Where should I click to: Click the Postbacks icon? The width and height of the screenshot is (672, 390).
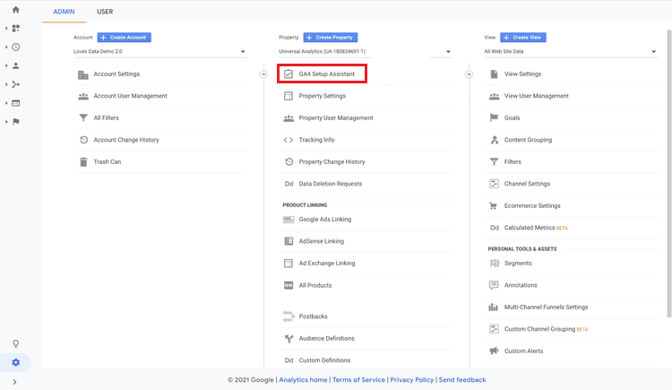coord(289,316)
